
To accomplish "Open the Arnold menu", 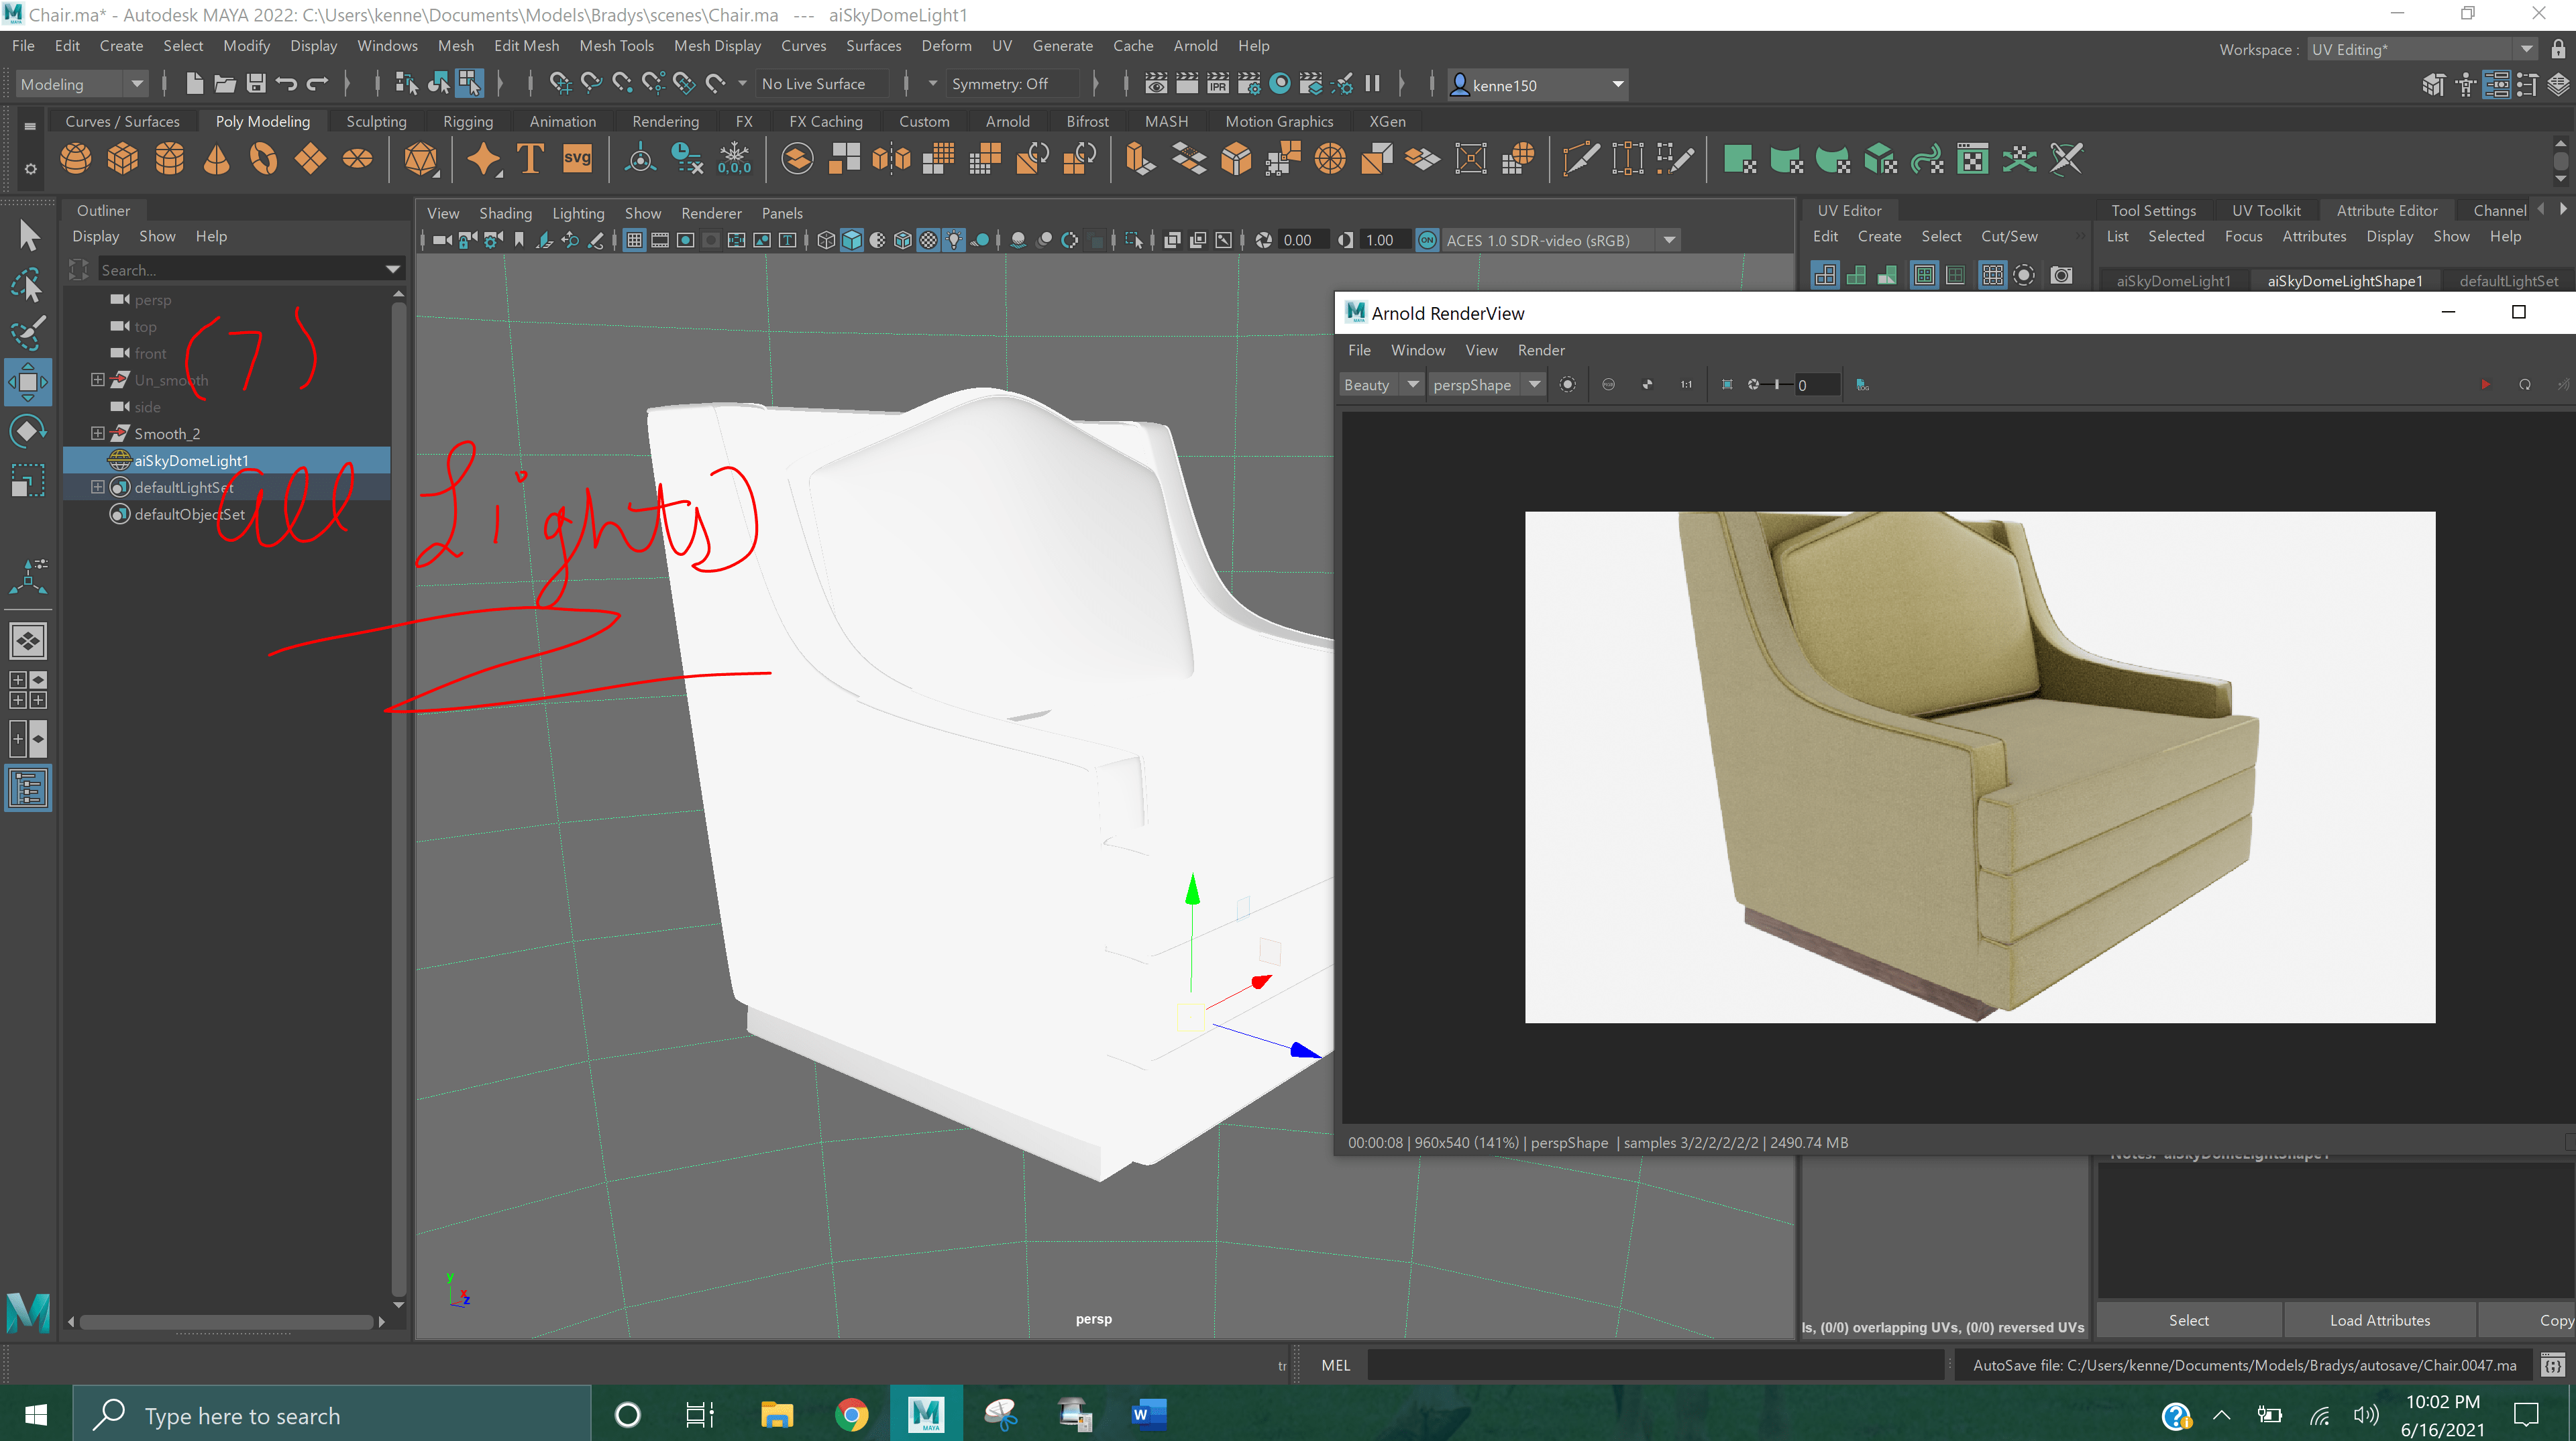I will pos(1196,45).
